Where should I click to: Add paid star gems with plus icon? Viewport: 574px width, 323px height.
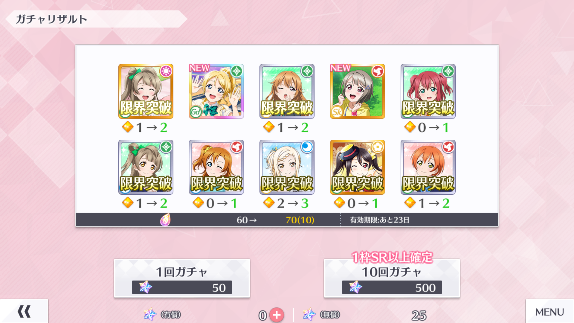[x=277, y=315]
